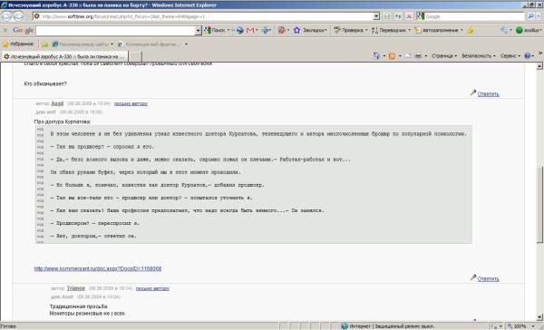Click the scrollbar up arrow

click(x=539, y=66)
